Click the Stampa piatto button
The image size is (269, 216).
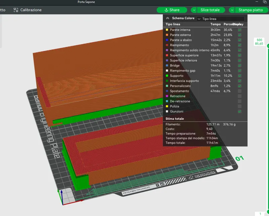[x=251, y=10]
